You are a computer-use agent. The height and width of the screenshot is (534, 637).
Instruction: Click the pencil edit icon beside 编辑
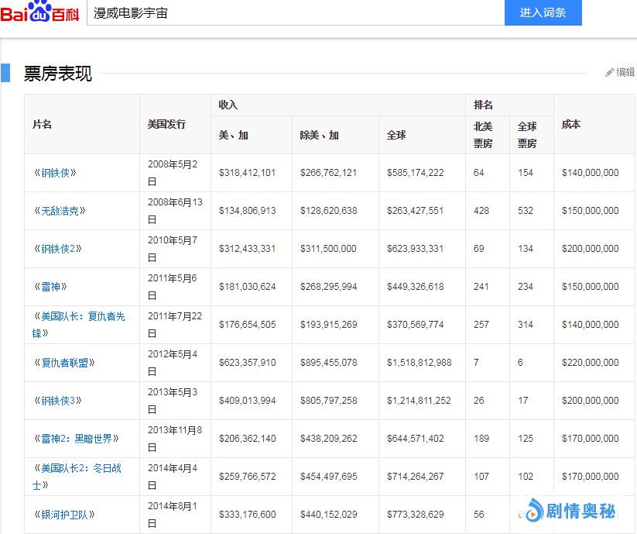tap(610, 72)
